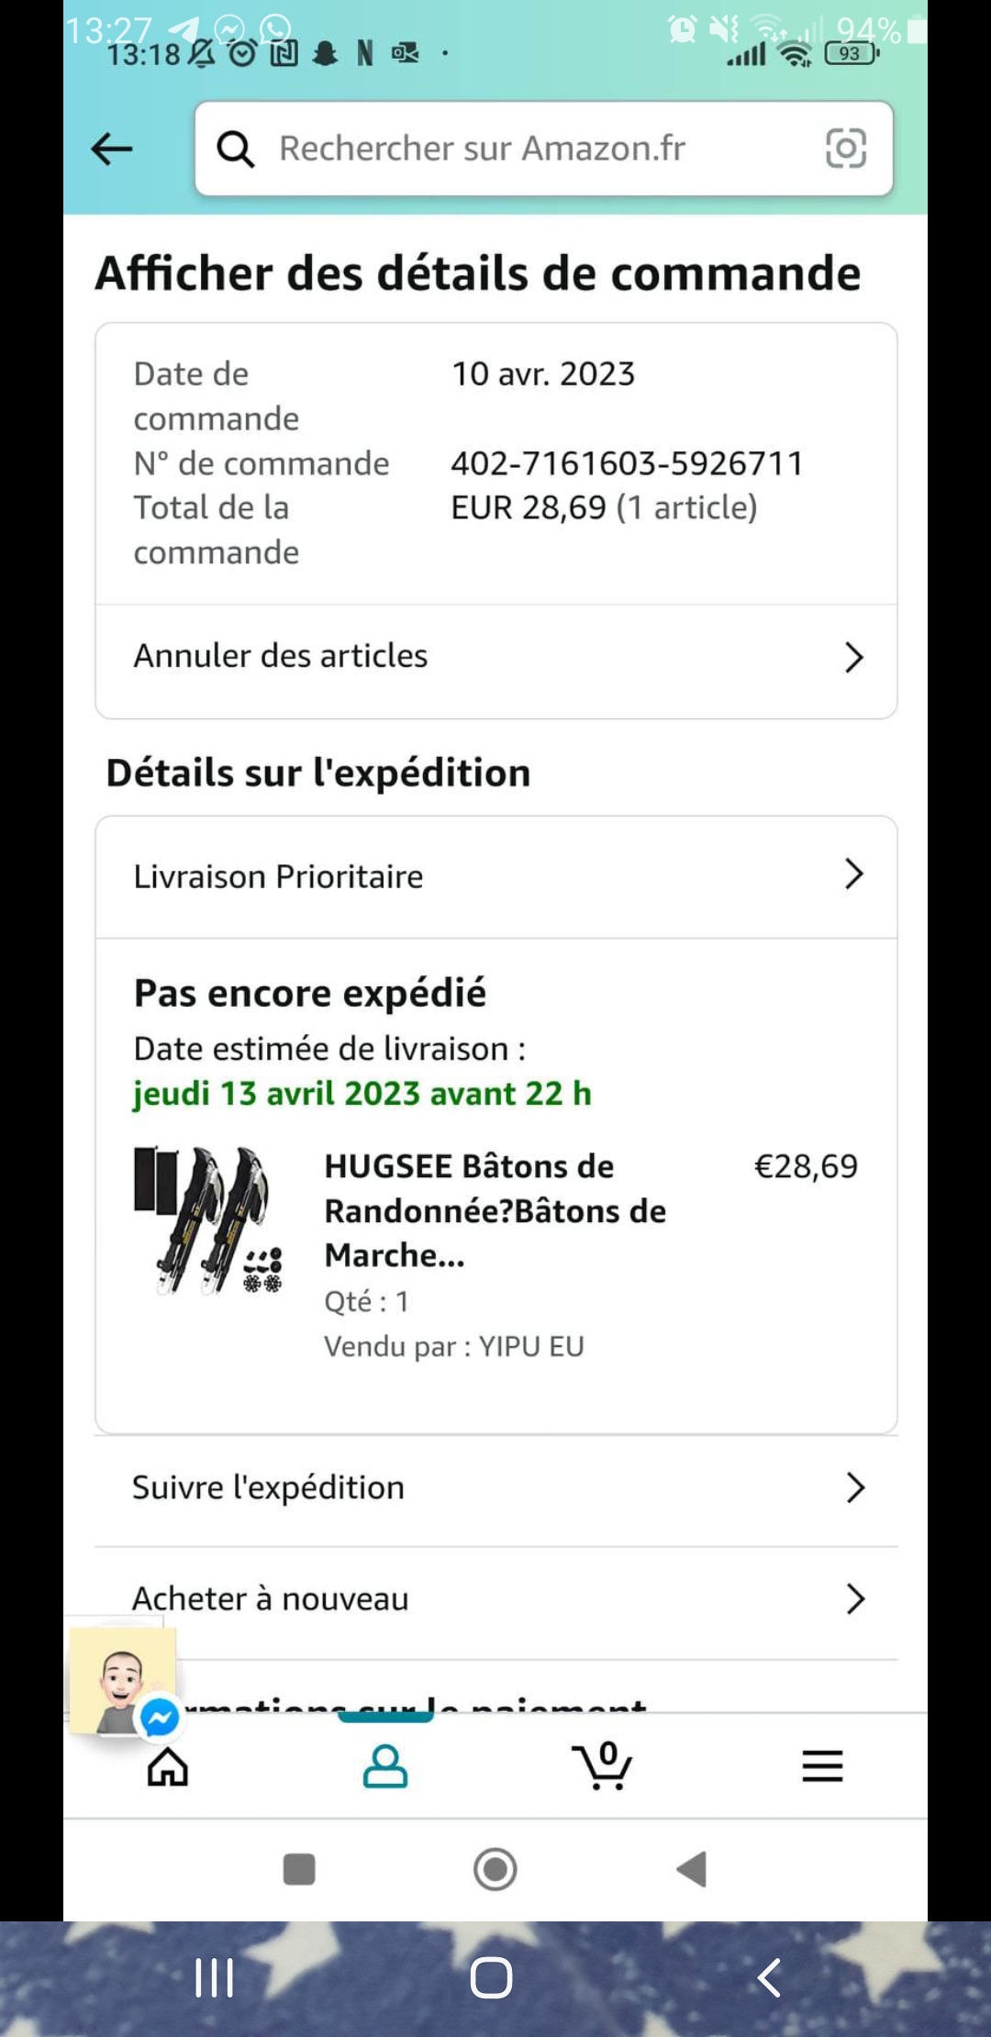
Task: Tap the recorded video's stop square button
Action: pyautogui.click(x=299, y=1869)
